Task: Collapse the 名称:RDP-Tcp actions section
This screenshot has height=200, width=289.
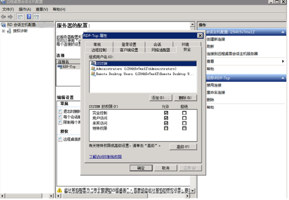Action: point(282,78)
